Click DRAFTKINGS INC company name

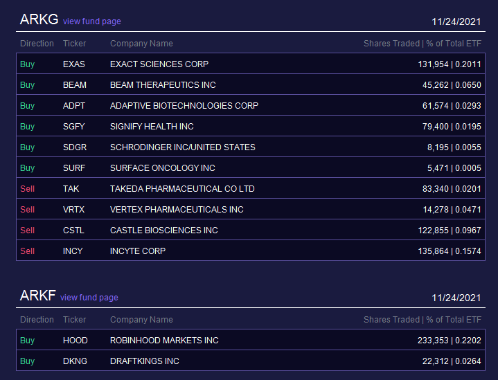[145, 361]
